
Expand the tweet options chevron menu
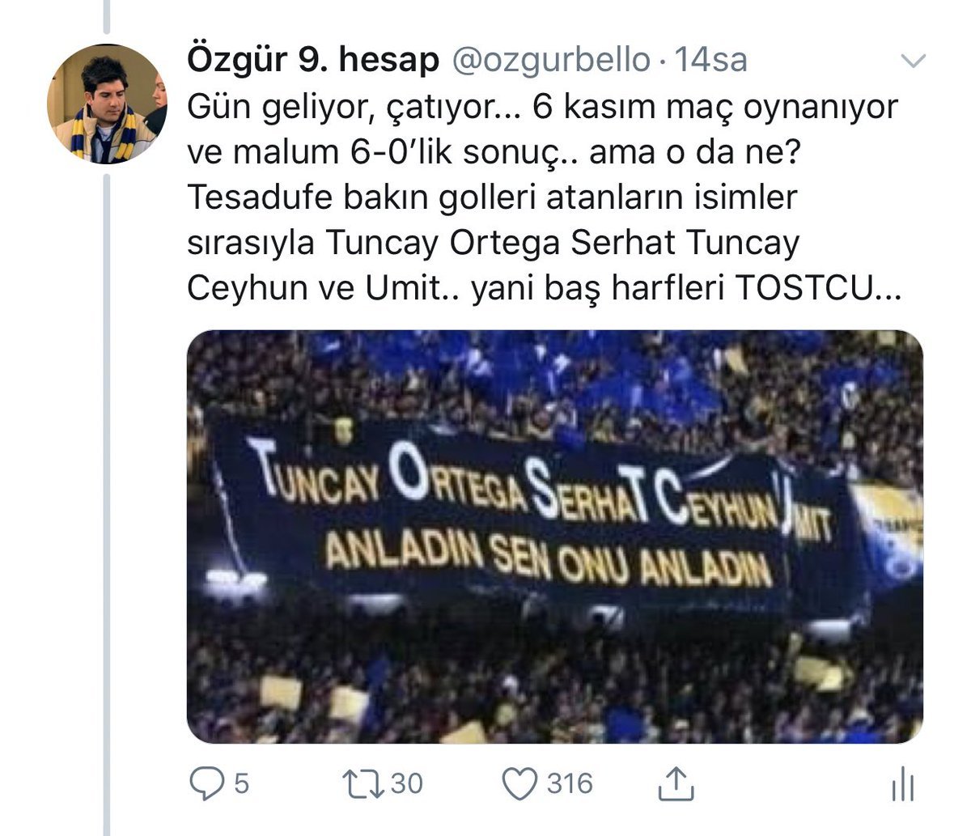point(914,62)
